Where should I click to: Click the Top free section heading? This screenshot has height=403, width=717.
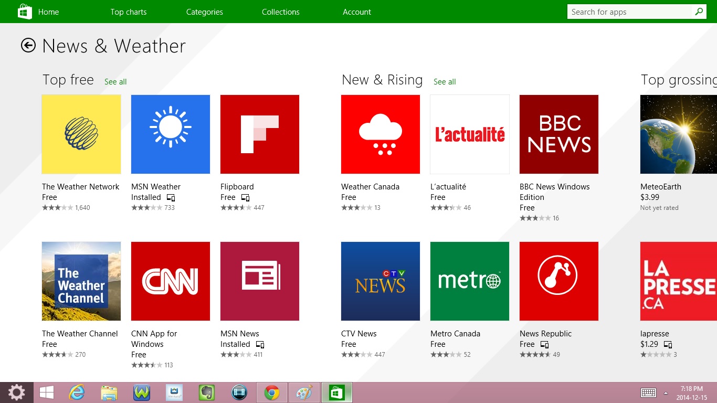click(68, 80)
